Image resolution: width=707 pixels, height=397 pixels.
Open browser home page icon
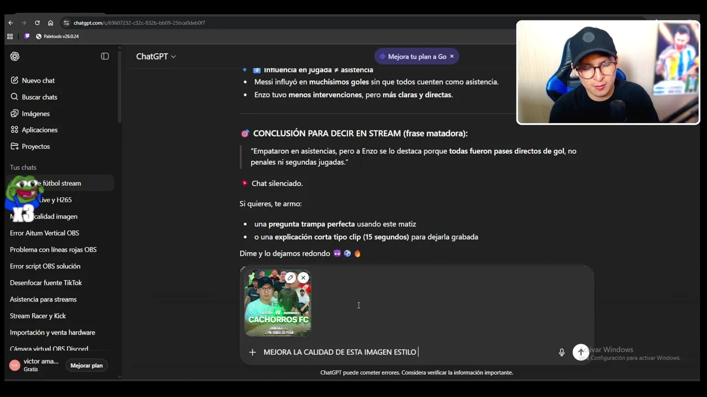(50, 23)
